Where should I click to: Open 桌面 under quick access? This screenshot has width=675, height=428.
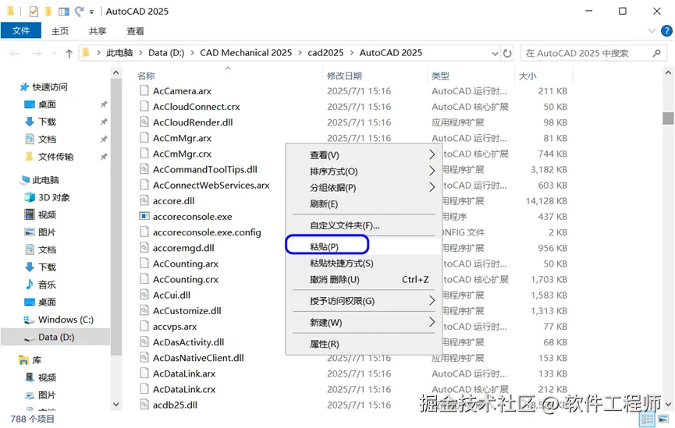point(47,104)
